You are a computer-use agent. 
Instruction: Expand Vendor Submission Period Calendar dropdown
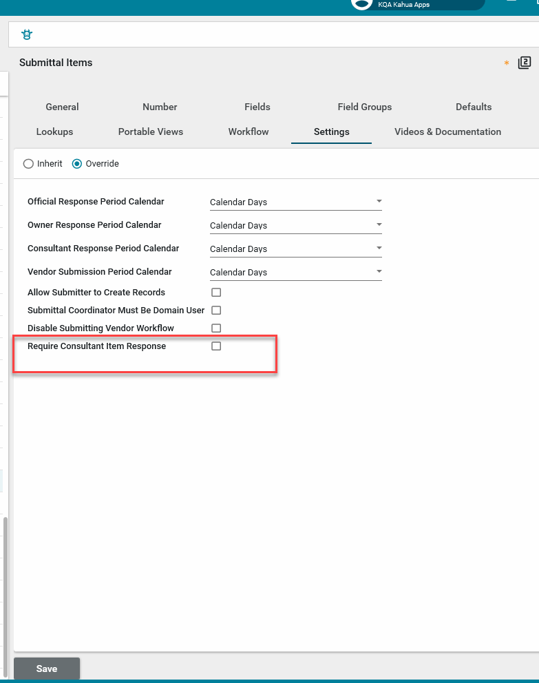[295, 273]
